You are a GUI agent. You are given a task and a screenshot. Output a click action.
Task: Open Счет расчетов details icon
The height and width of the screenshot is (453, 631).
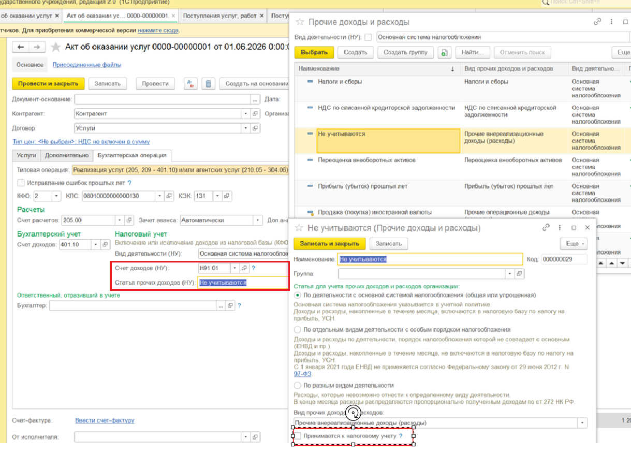pyautogui.click(x=129, y=220)
